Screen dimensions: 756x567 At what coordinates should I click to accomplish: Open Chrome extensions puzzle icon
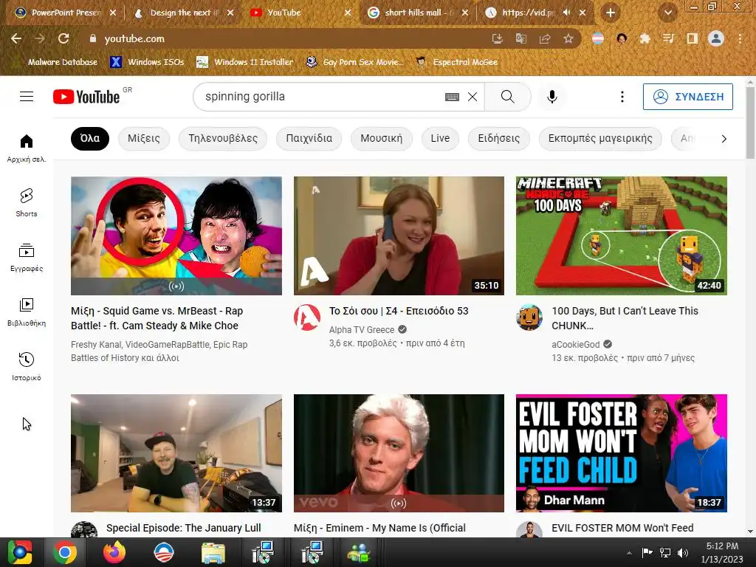(645, 38)
